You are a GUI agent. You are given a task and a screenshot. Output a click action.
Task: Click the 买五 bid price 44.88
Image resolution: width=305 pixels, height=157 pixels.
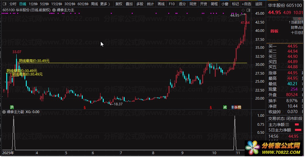pos(293,67)
